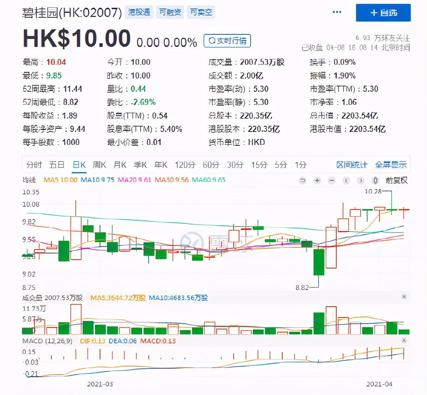Click the 港股通 tag
The height and width of the screenshot is (395, 427).
[x=139, y=12]
